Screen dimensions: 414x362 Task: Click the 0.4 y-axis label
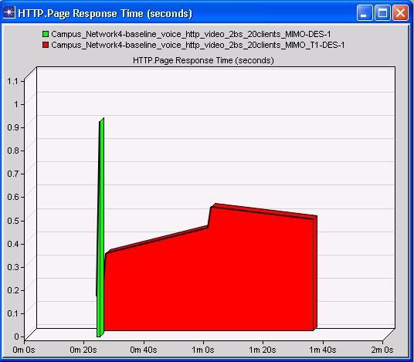[12, 244]
